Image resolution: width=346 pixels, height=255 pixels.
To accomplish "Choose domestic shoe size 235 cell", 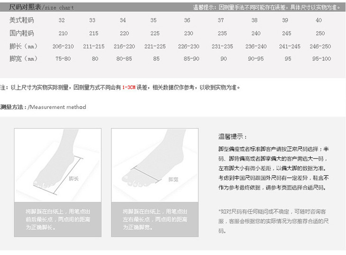I will pyautogui.click(x=221, y=34).
